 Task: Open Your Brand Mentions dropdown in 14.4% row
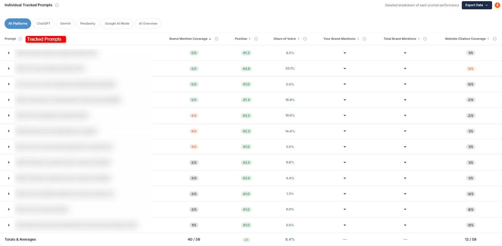[345, 131]
